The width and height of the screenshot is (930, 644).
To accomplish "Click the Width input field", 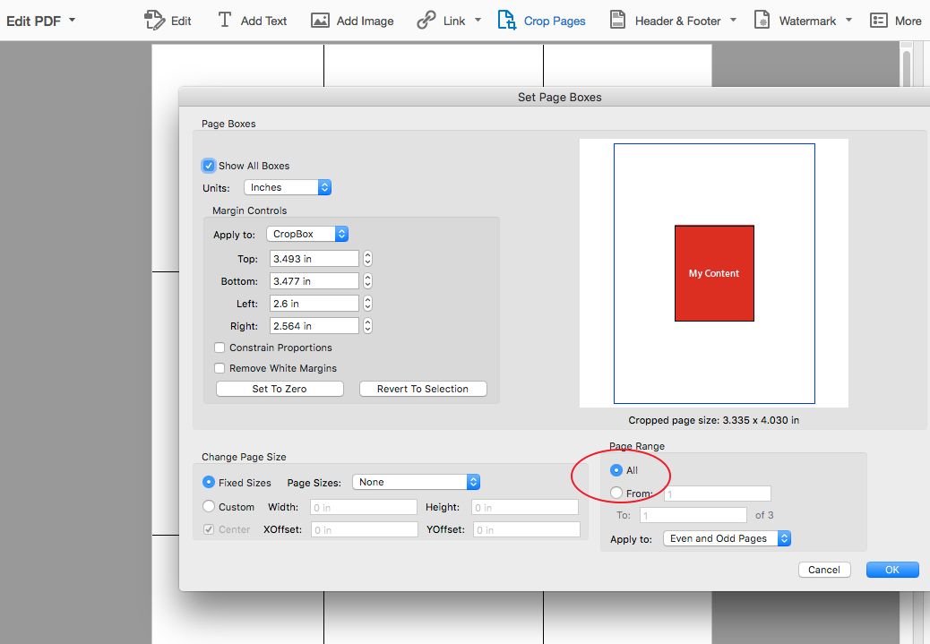I will click(364, 507).
